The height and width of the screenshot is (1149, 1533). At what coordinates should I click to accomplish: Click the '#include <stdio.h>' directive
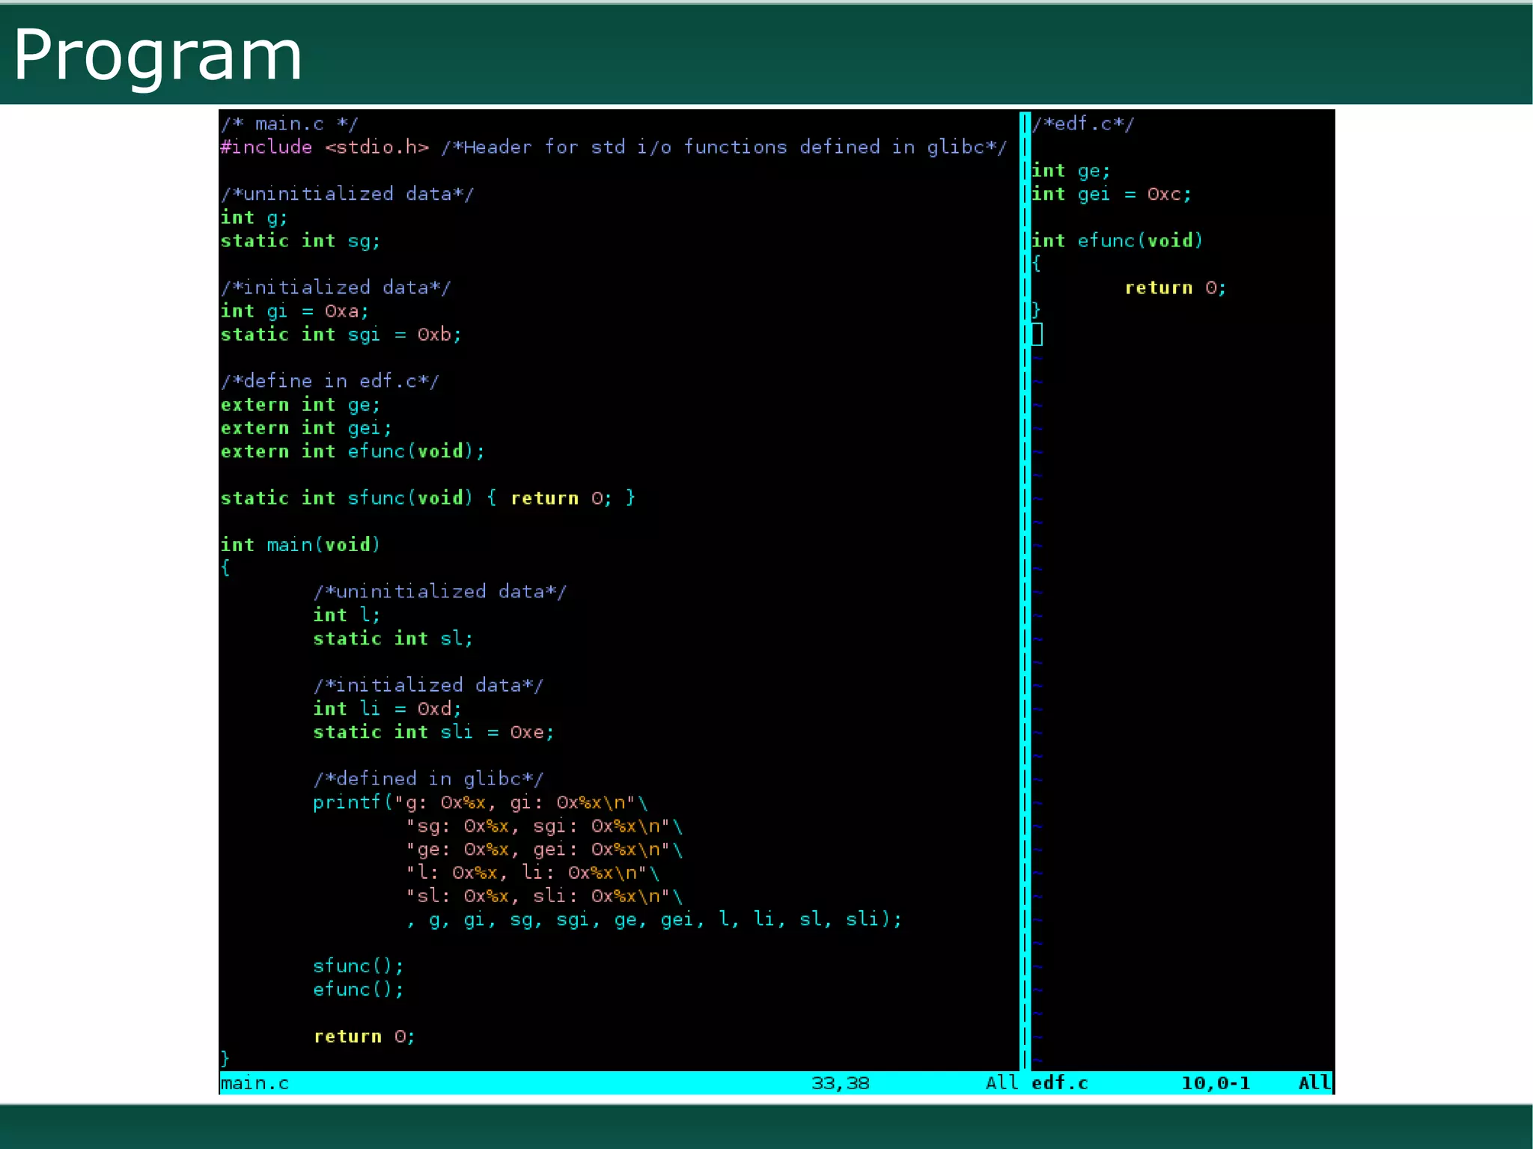[325, 147]
